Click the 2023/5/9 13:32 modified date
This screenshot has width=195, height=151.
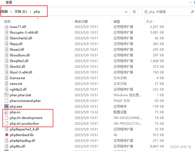86,112
